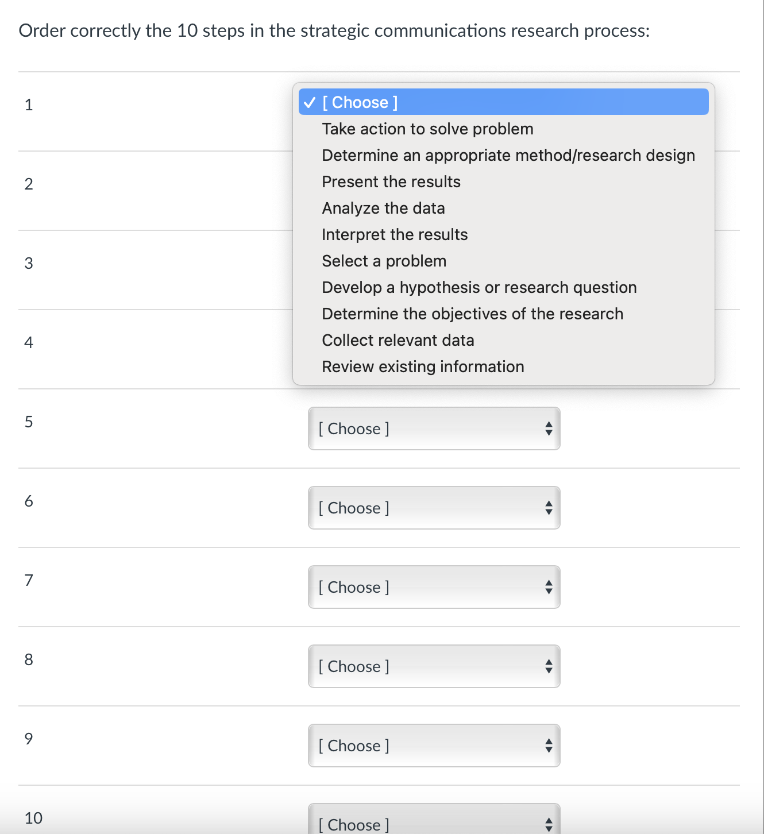The image size is (764, 834).
Task: Select 'Determine the objectives of the research'
Action: pyautogui.click(x=472, y=314)
